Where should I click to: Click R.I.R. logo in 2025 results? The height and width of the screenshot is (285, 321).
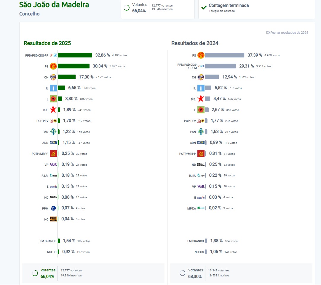coord(53,175)
